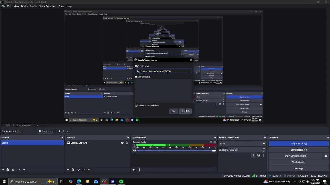330x185 pixels.
Task: Click the Desktop Audio volume slider handle
Action: click(x=214, y=151)
